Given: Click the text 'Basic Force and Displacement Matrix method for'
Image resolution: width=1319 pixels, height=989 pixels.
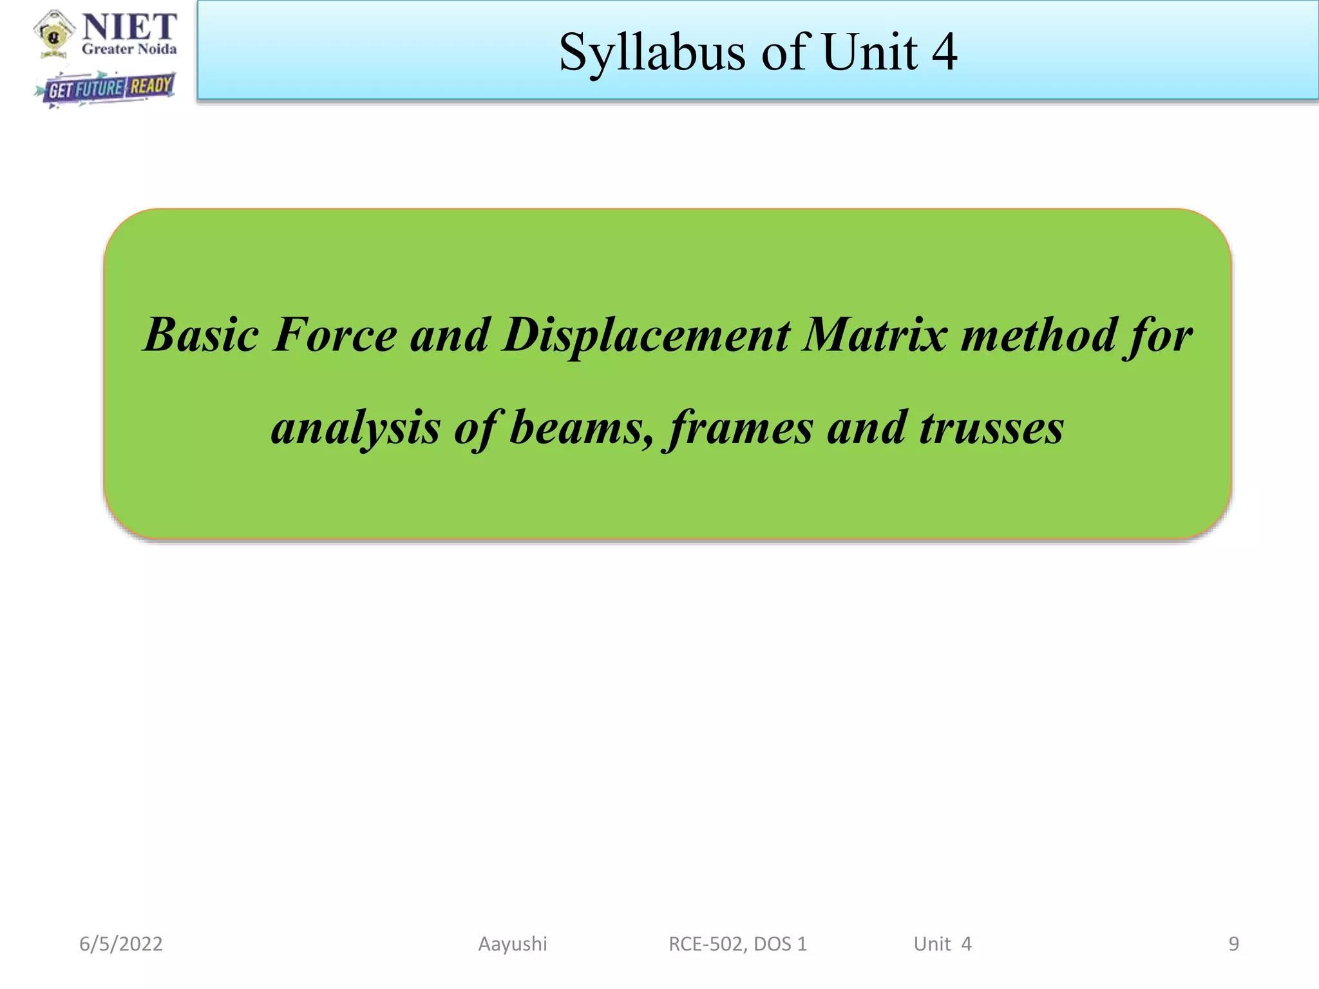Looking at the screenshot, I should click(668, 335).
